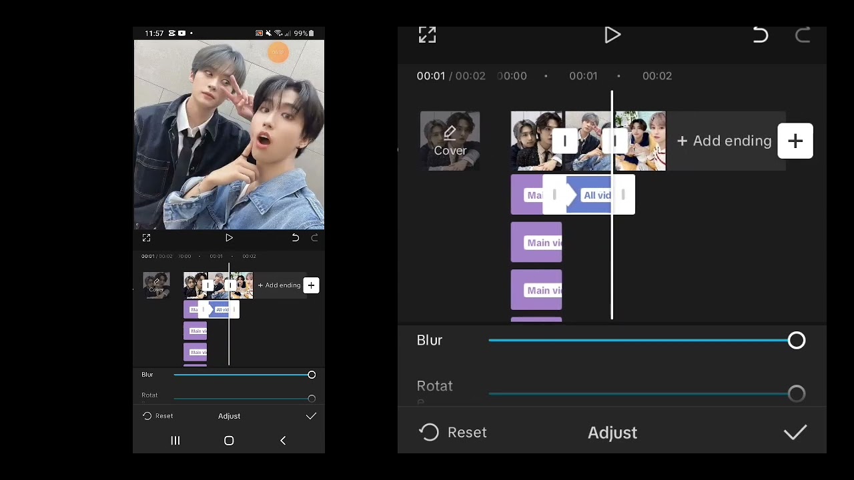This screenshot has width=854, height=480.
Task: Tap the small plus button in phone view
Action: tap(311, 285)
